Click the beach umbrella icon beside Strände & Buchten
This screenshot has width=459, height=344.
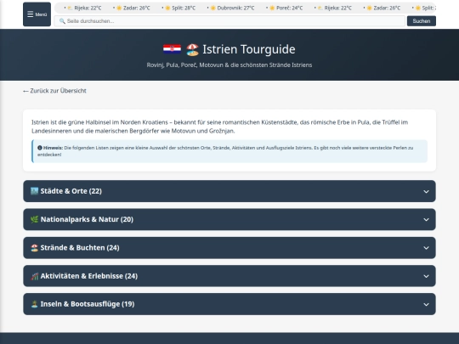[35, 248]
